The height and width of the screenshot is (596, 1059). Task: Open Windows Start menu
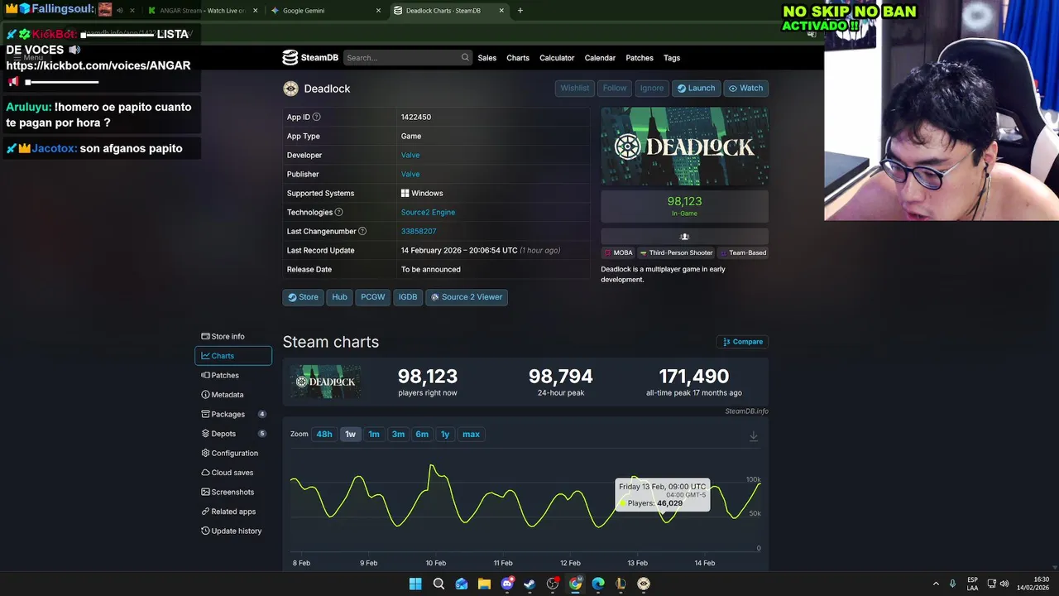[x=415, y=584]
